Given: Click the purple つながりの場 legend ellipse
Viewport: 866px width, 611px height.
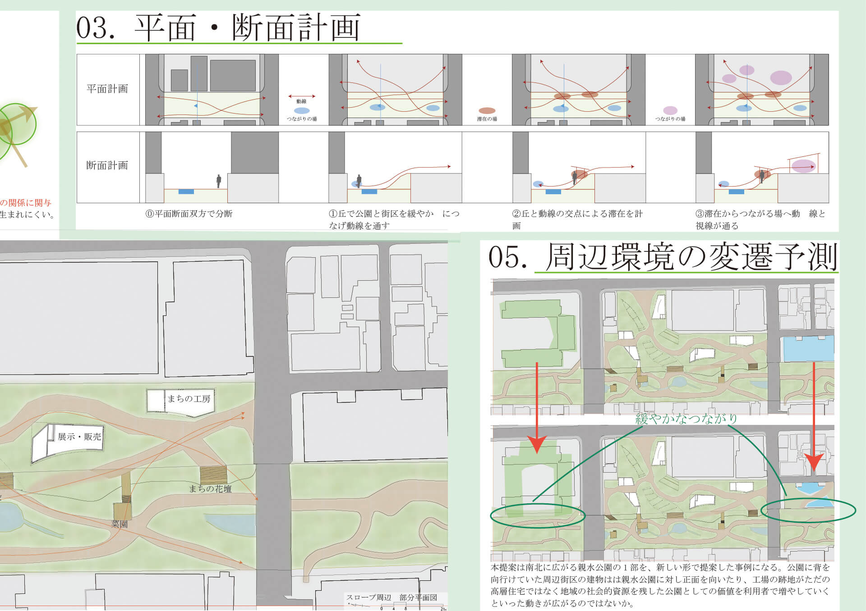Looking at the screenshot, I should click(x=670, y=110).
